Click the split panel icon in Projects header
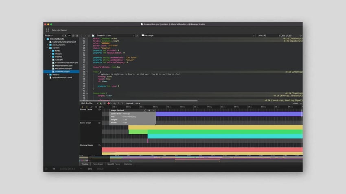This screenshot has width=346, height=194. [x=73, y=36]
